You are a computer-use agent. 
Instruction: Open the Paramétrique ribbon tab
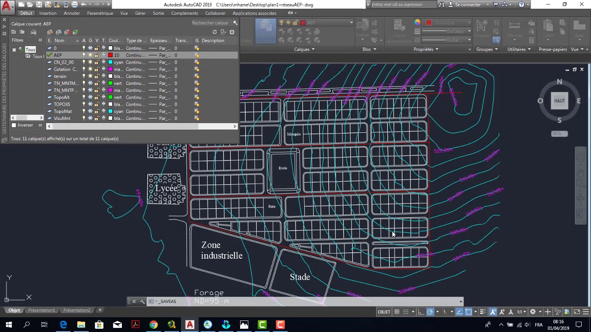tap(100, 13)
